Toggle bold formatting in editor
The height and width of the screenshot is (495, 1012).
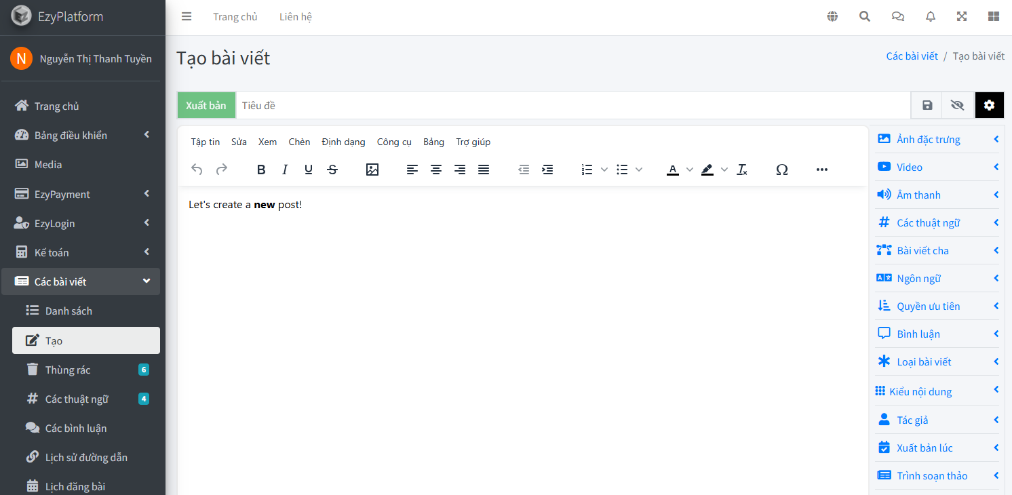(x=261, y=170)
